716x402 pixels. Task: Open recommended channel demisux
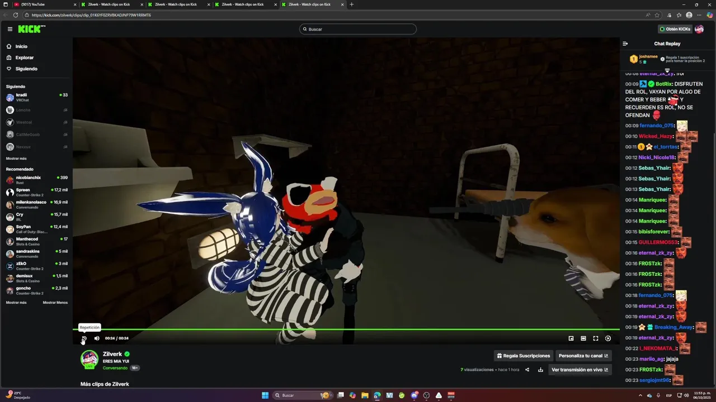pos(36,278)
